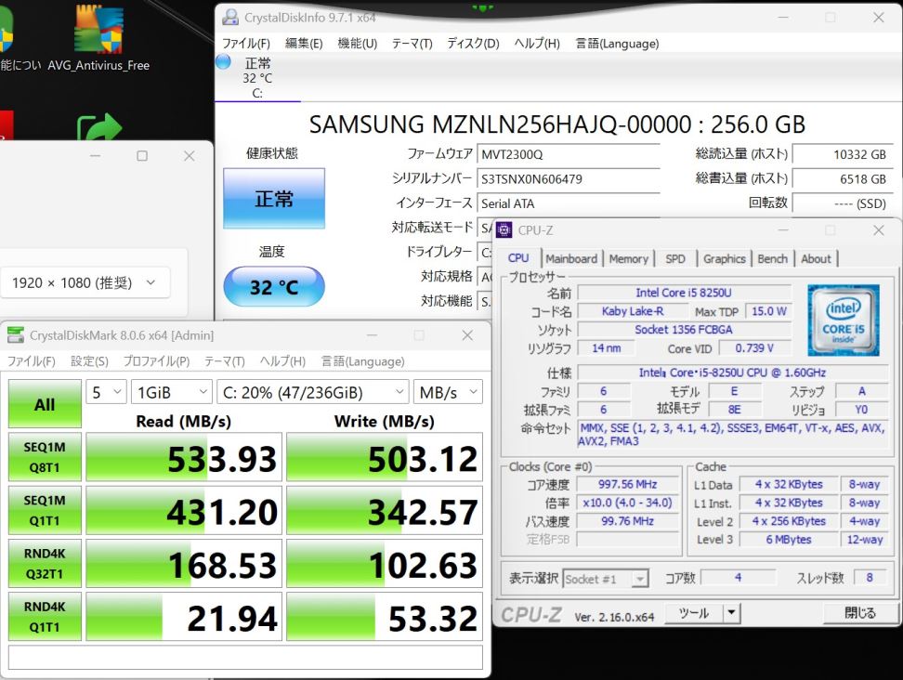
Task: Click the Intel Core i5 logo
Action: (843, 320)
